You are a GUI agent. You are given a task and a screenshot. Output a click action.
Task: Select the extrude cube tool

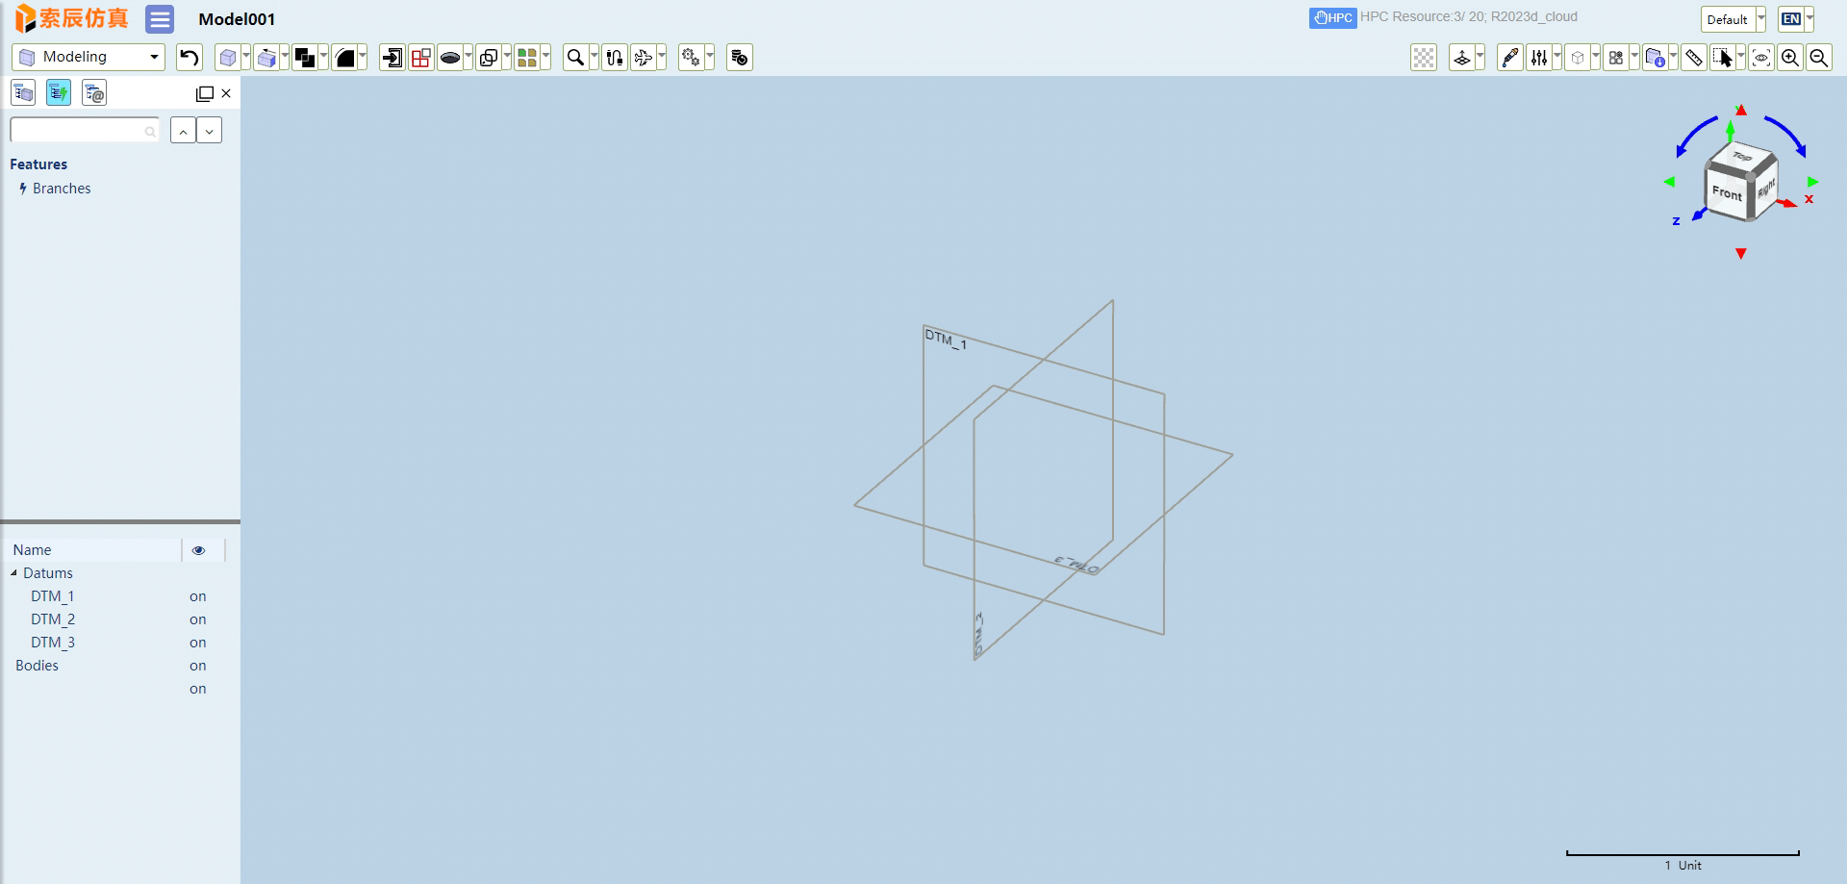click(x=266, y=58)
